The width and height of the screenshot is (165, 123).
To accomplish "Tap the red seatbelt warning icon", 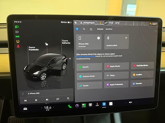I will click(18, 46).
